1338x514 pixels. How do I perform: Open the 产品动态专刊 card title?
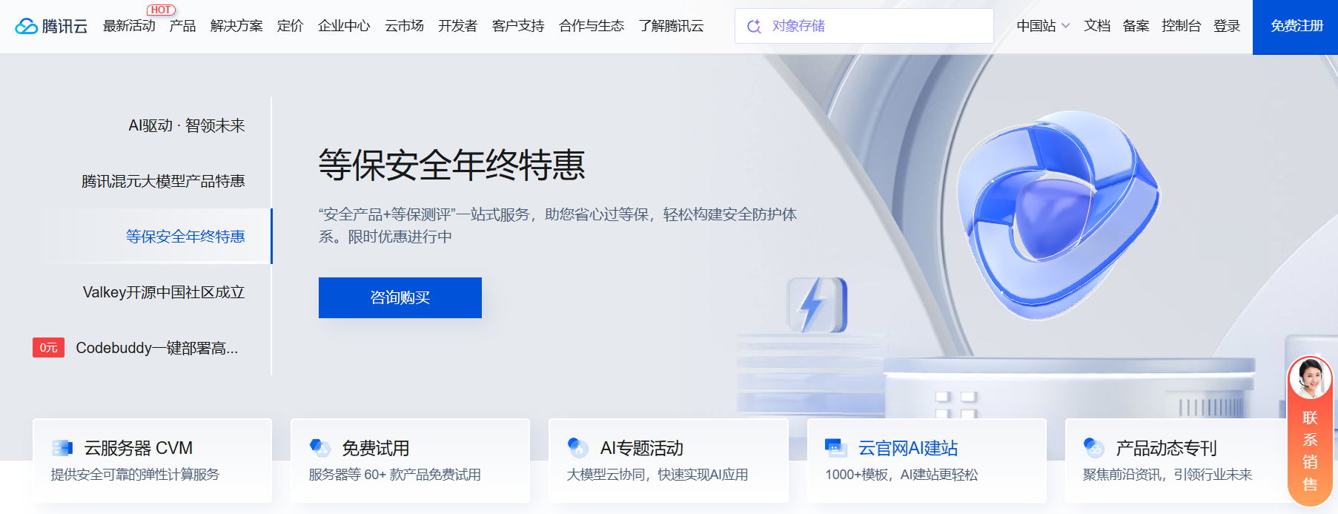coord(1166,448)
